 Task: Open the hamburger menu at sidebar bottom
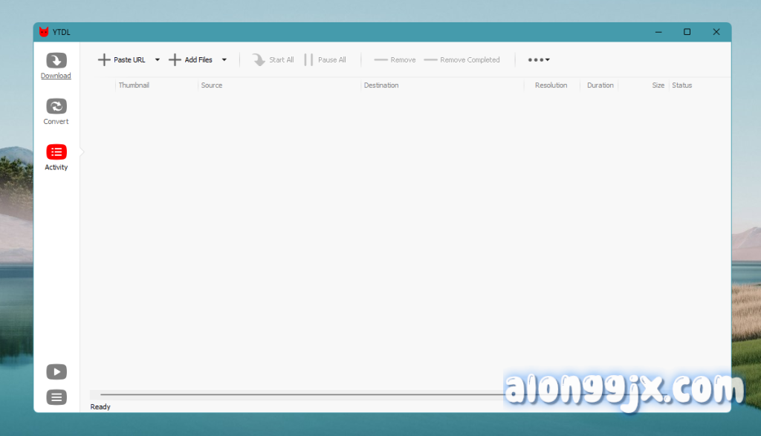(x=56, y=397)
